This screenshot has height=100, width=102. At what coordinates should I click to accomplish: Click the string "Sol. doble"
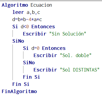76,55
